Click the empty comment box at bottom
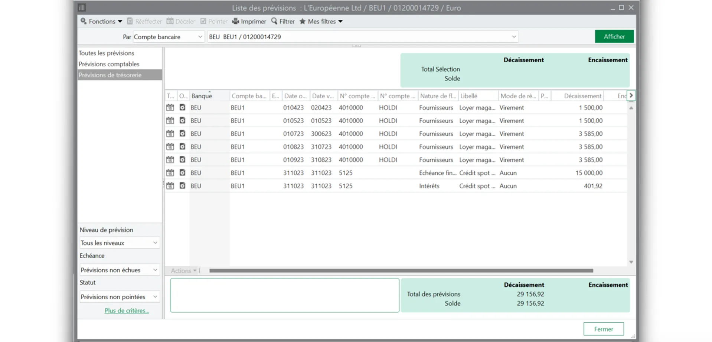 [285, 295]
